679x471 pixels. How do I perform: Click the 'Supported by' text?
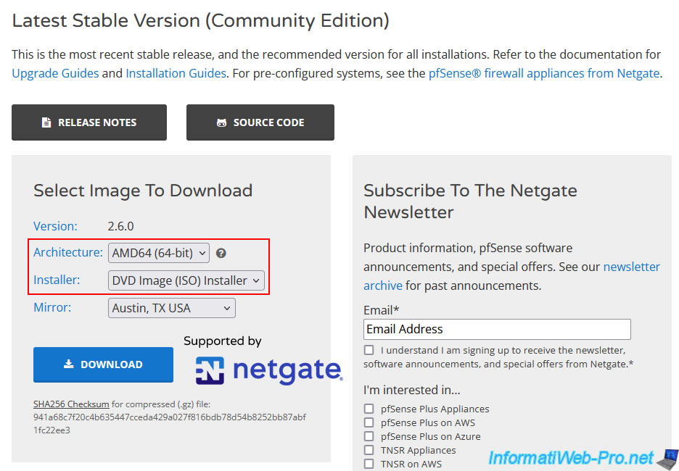click(x=223, y=341)
